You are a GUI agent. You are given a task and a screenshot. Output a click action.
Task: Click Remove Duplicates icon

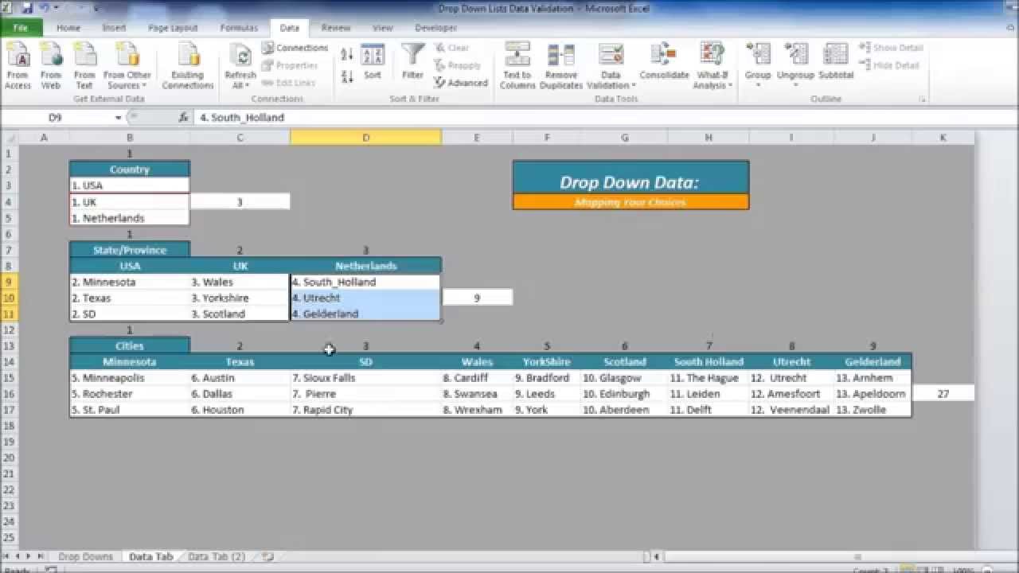click(x=561, y=66)
